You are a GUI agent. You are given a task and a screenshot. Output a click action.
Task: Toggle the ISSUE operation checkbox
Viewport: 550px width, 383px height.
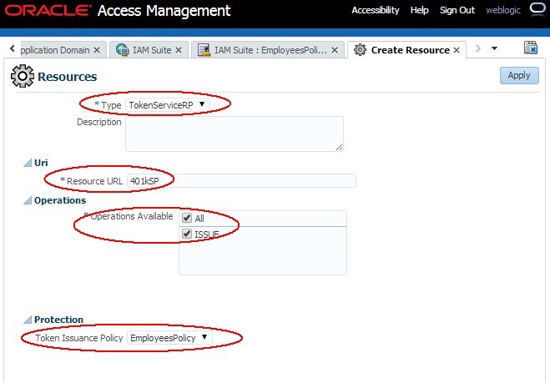[187, 234]
